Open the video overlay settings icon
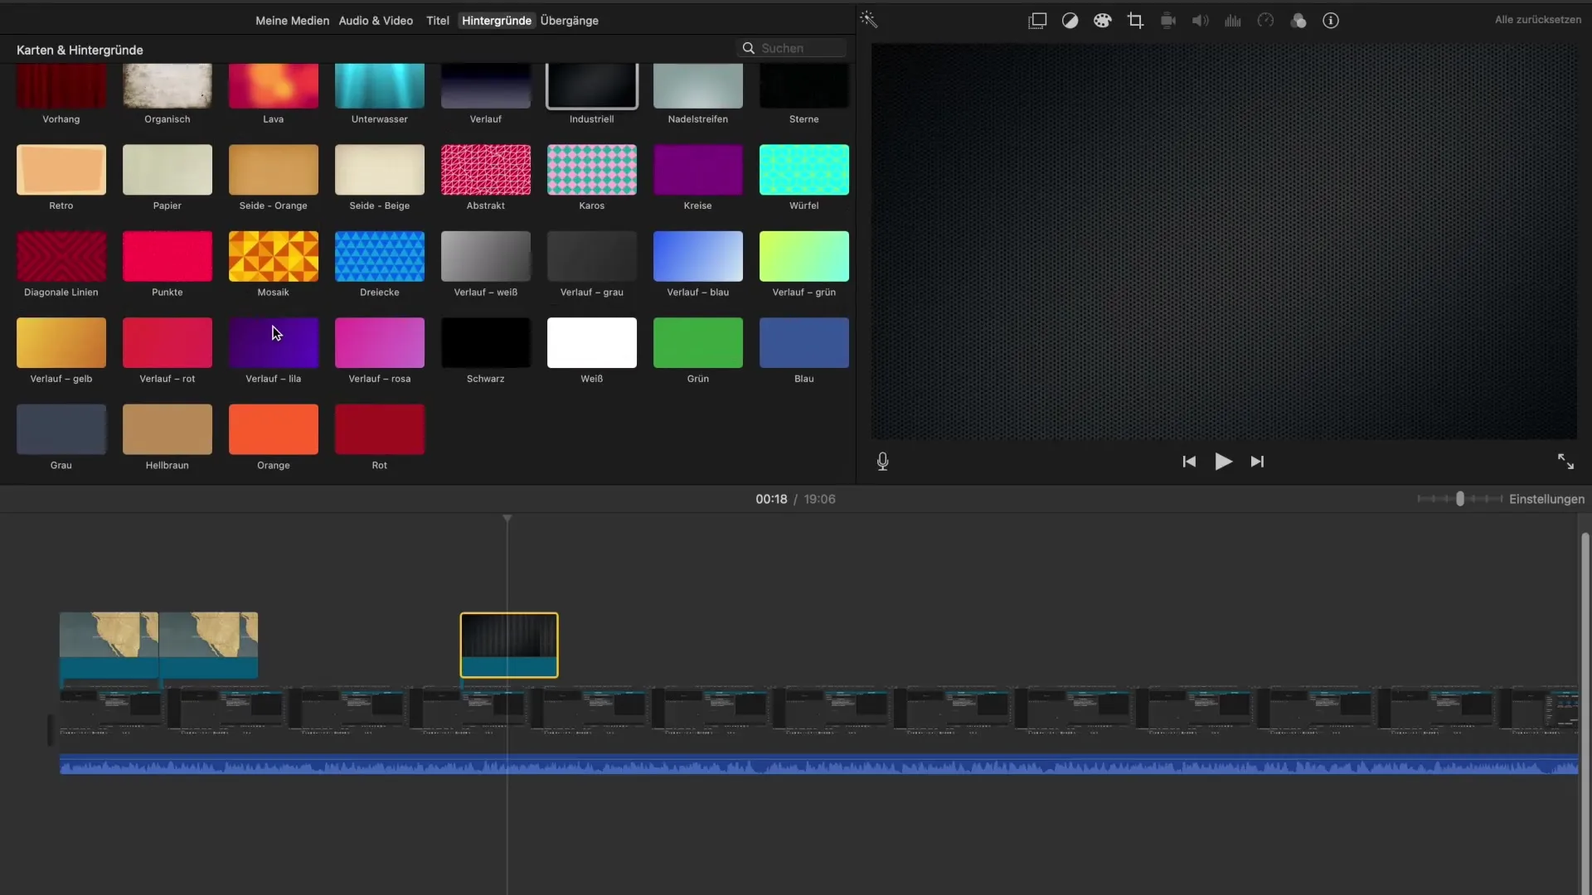1592x895 pixels. (1037, 21)
